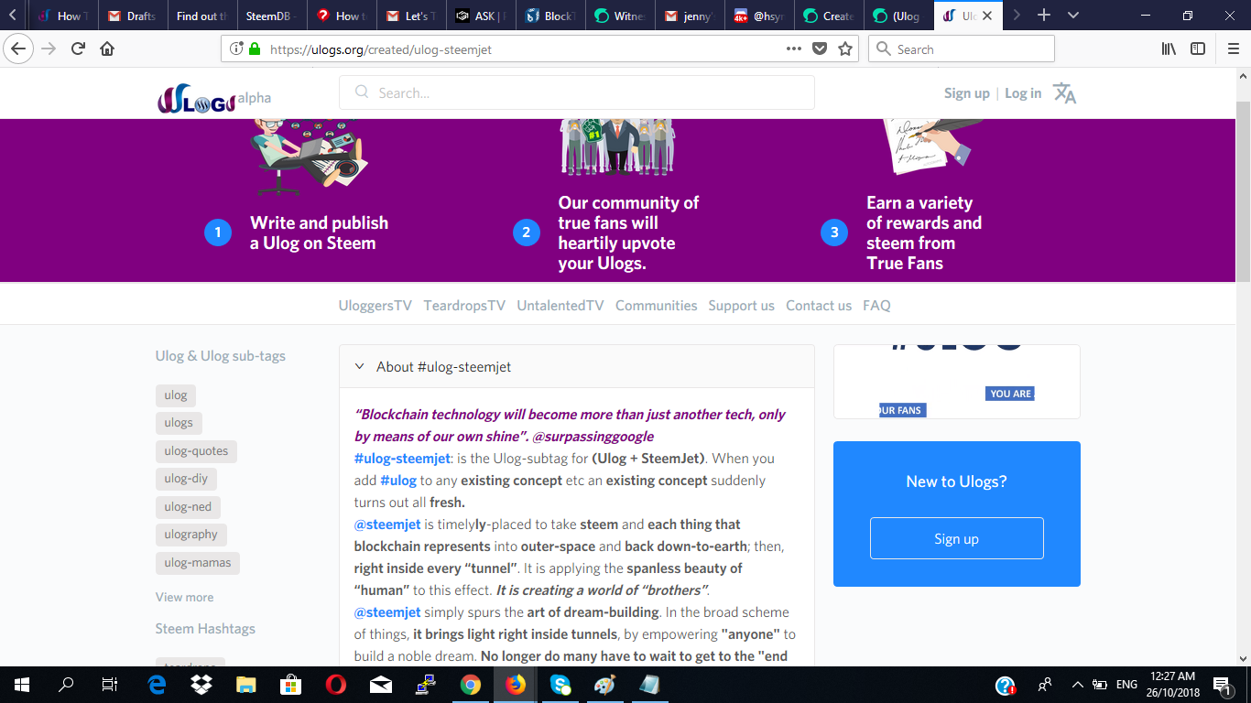The image size is (1251, 703).
Task: Switch to the SteemDB tab
Action: pyautogui.click(x=270, y=16)
